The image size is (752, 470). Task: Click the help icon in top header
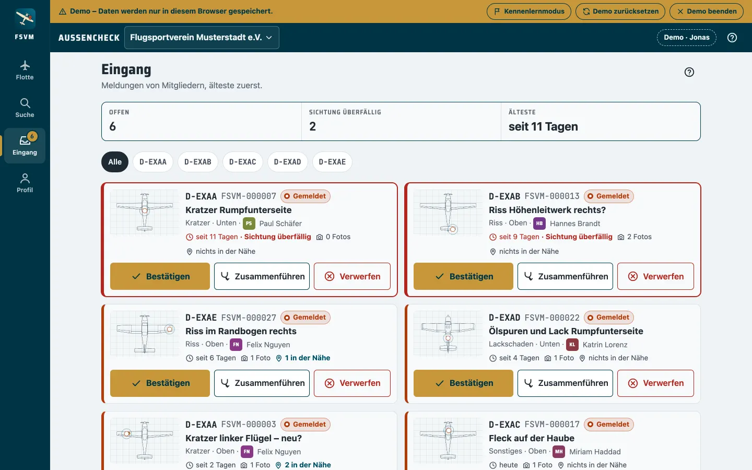pos(732,38)
